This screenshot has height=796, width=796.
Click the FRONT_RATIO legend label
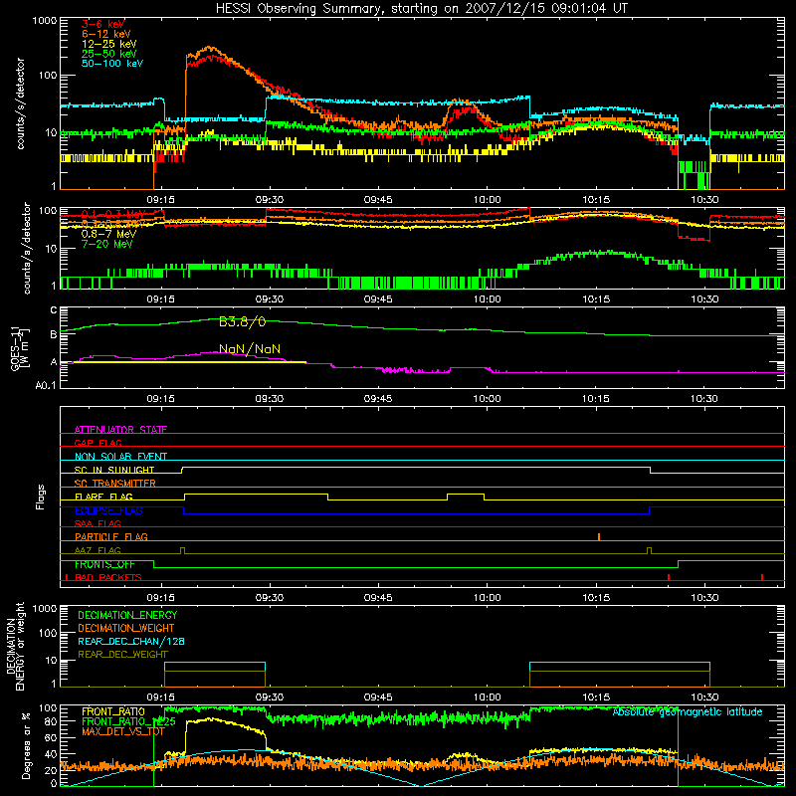coord(113,711)
